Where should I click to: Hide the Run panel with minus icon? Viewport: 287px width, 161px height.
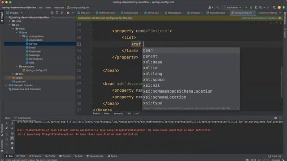coord(280,118)
